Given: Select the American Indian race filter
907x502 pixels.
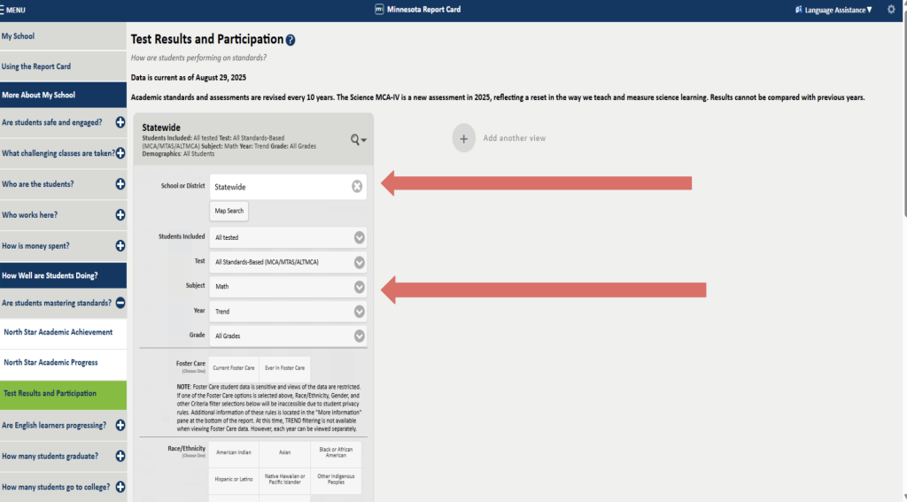Looking at the screenshot, I should pos(234,452).
